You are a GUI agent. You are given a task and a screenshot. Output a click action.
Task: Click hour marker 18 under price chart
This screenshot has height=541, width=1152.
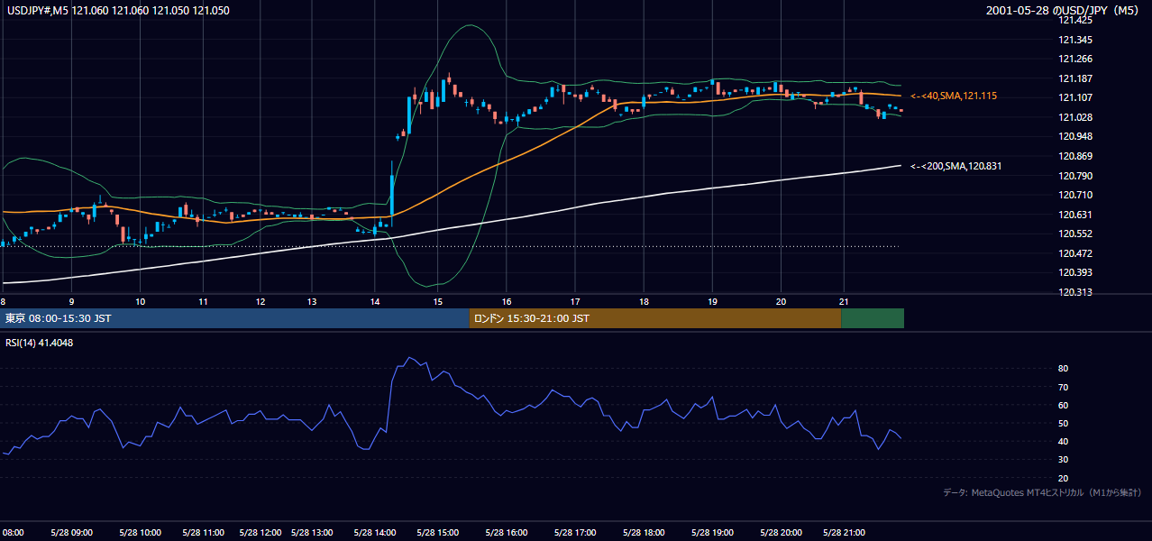[644, 301]
